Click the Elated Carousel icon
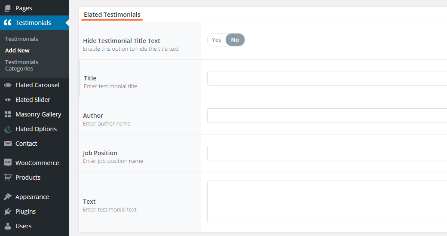The image size is (447, 236). tap(7, 85)
